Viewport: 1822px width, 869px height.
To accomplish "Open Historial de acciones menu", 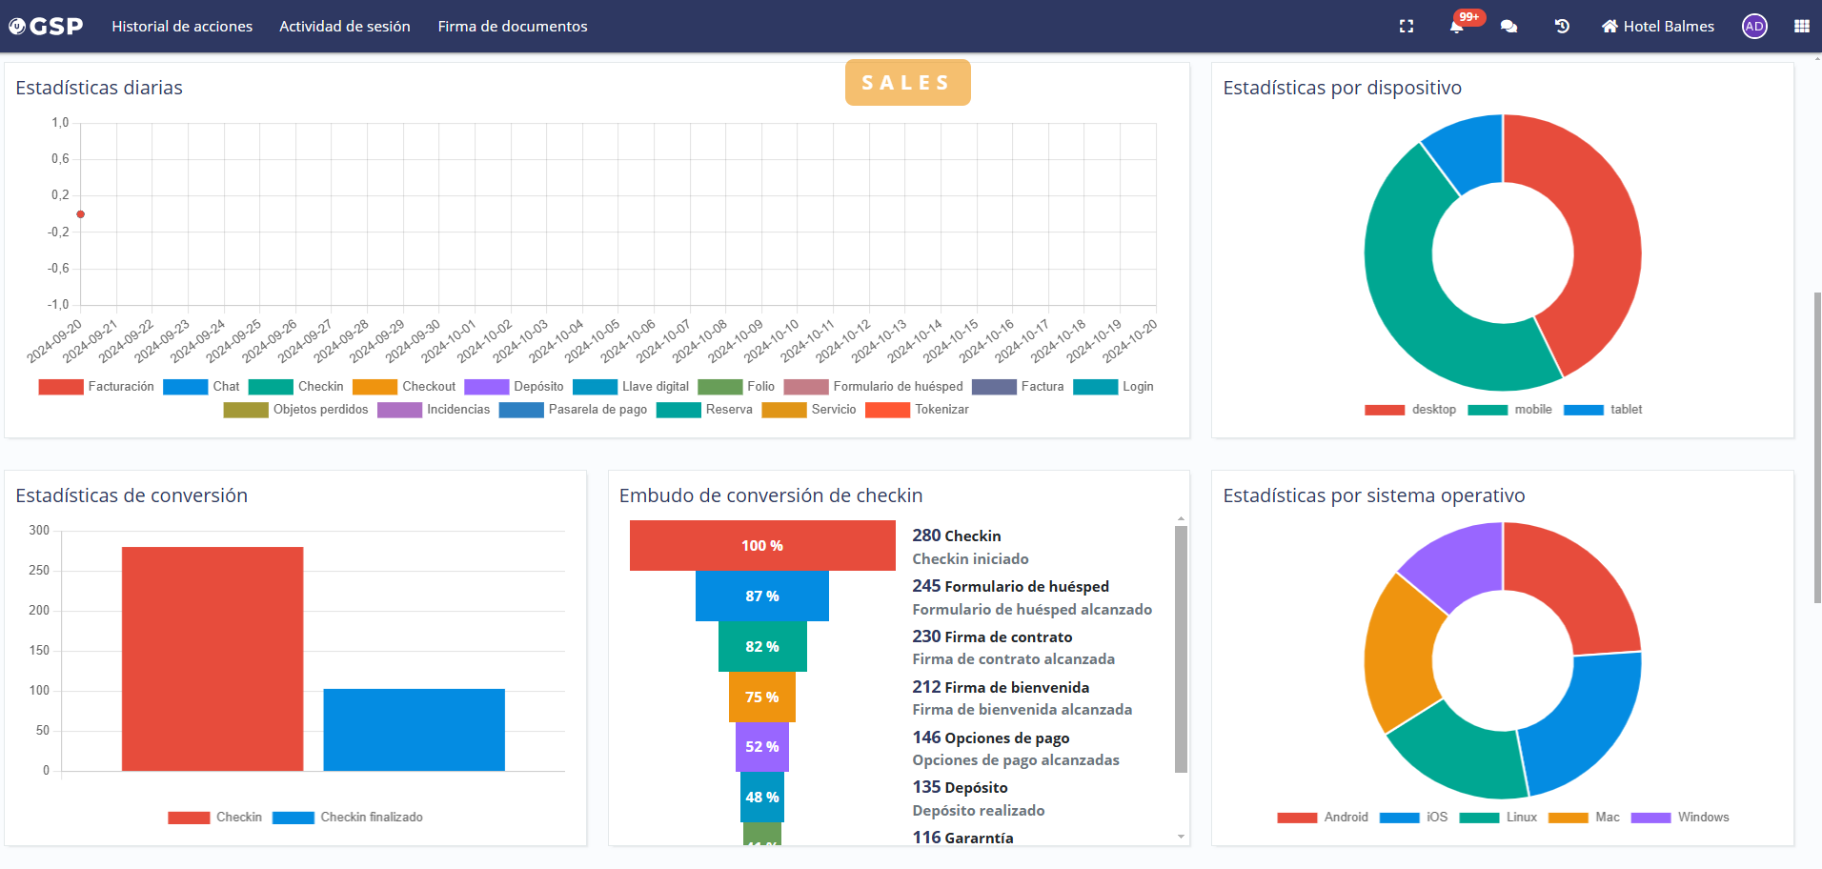I will [x=182, y=27].
